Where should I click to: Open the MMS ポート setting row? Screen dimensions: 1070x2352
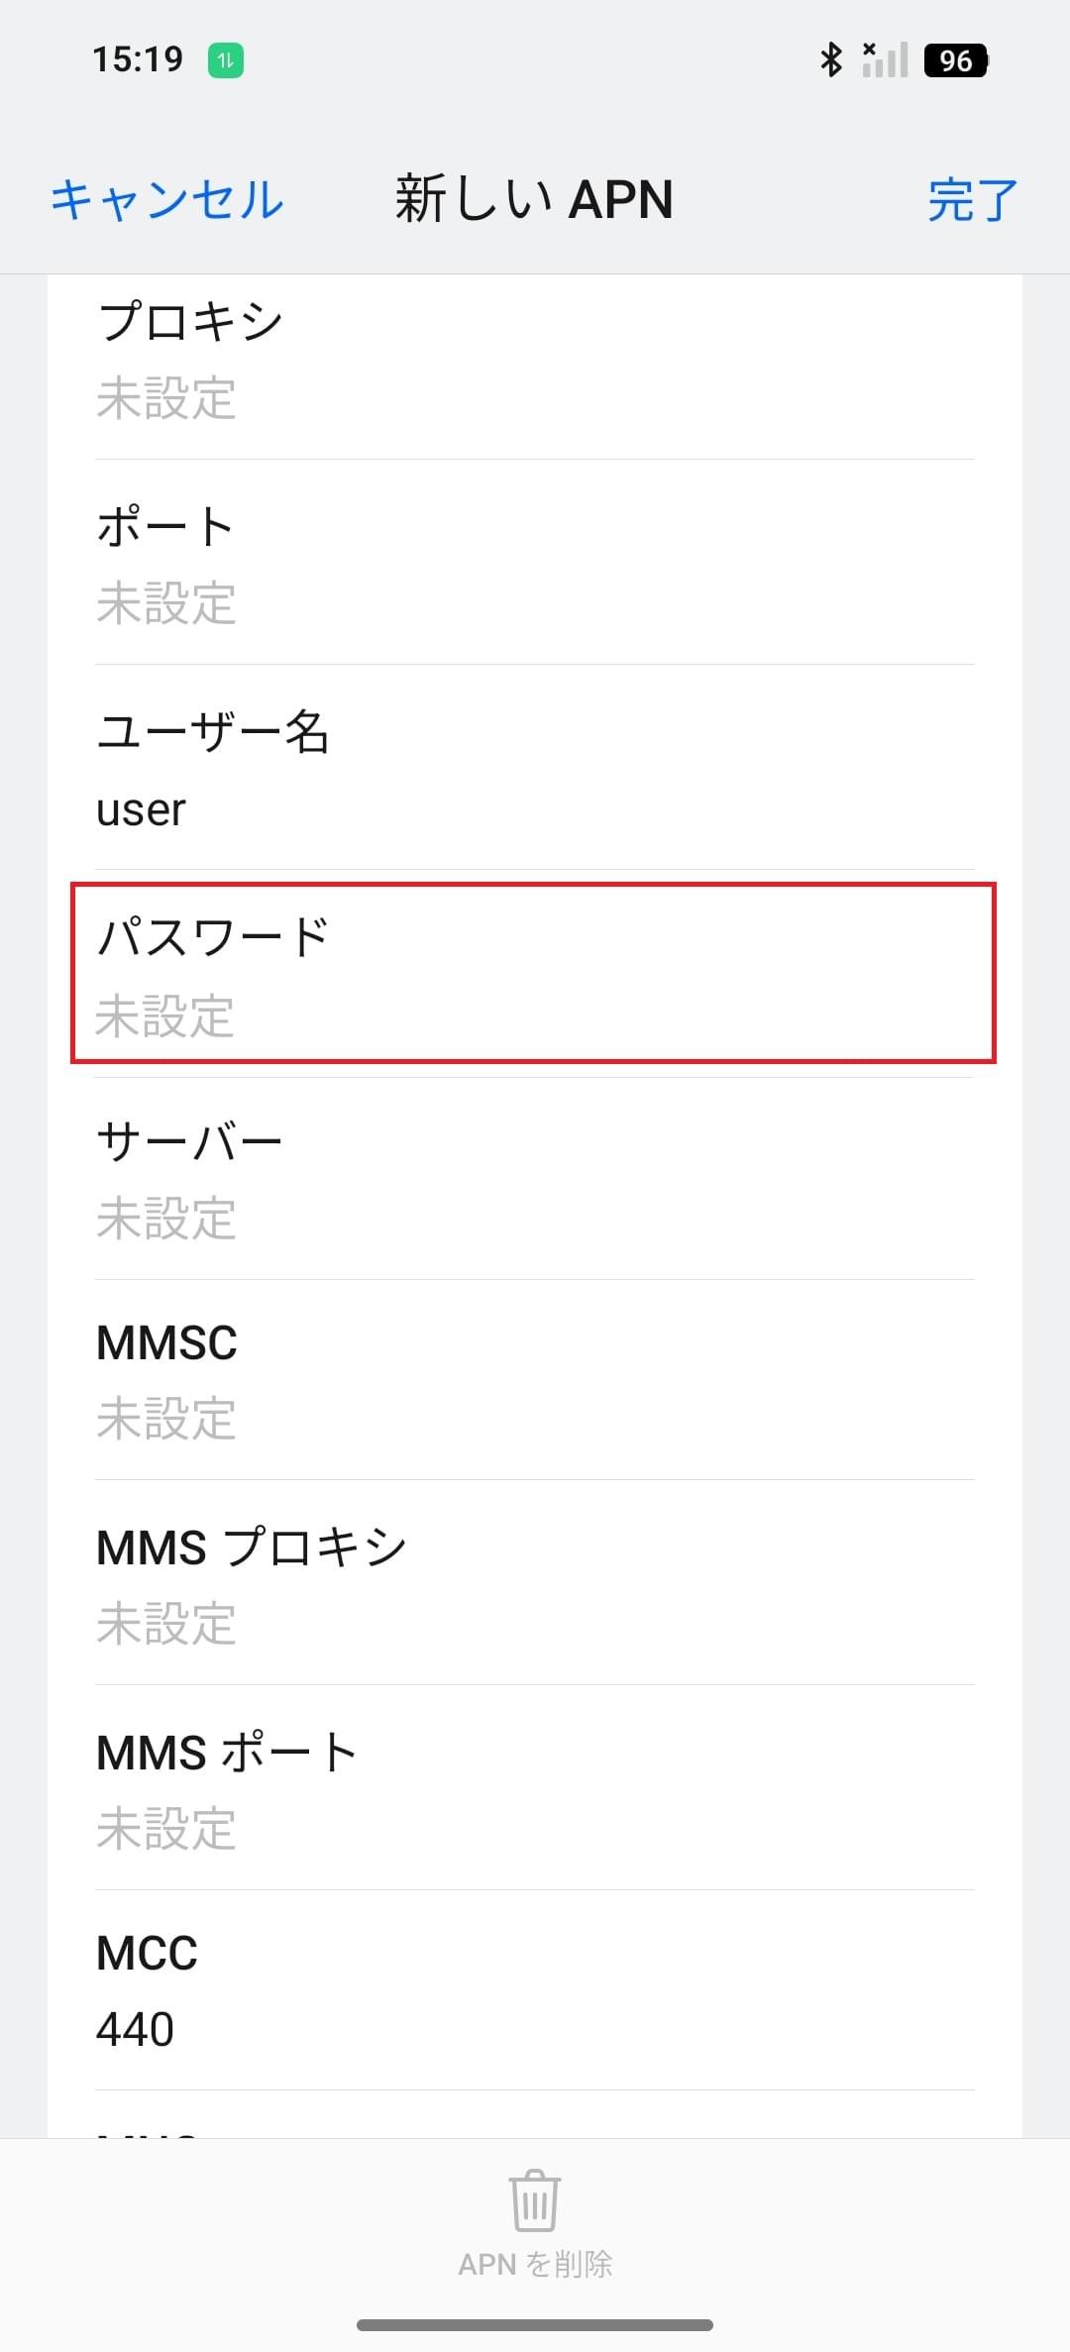pyautogui.click(x=535, y=1788)
